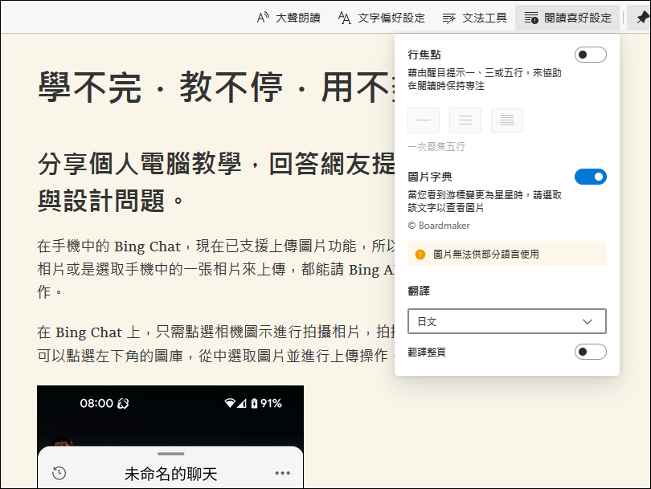
Task: Open 文法工具 grammar tools
Action: tap(474, 18)
